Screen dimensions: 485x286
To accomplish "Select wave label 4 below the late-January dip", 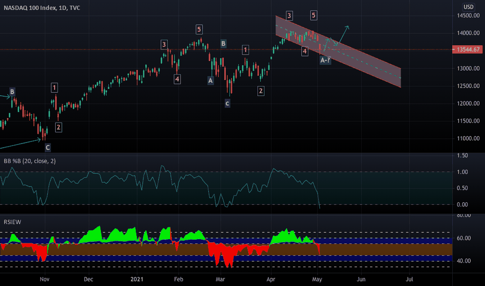I will [177, 80].
